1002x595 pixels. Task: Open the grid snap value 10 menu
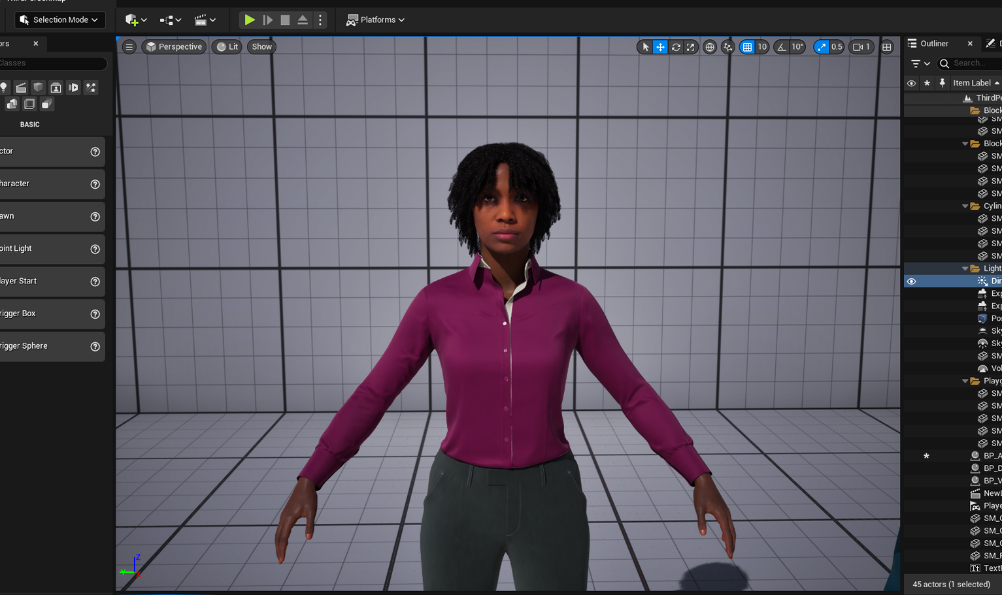(762, 46)
